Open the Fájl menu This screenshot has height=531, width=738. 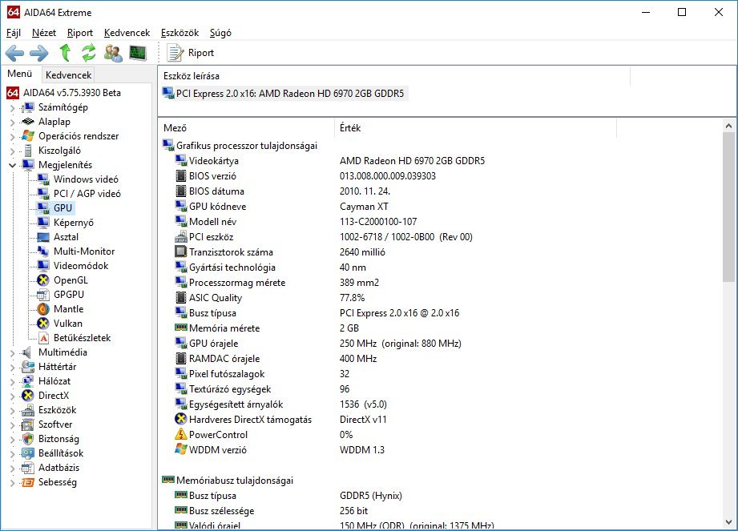click(14, 33)
